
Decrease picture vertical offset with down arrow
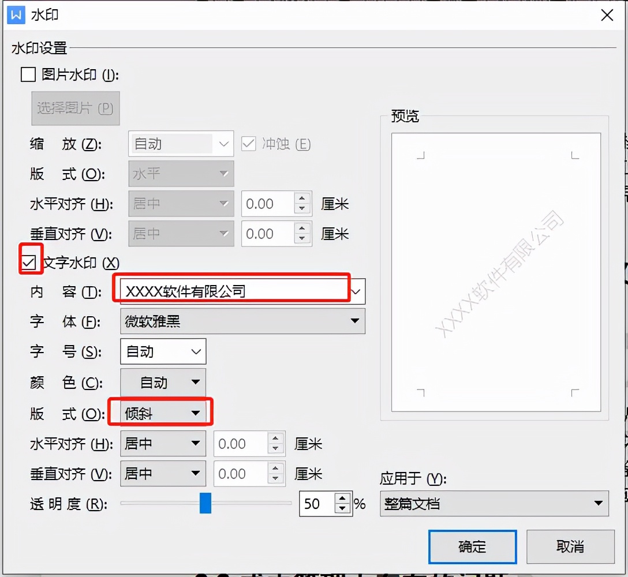302,239
